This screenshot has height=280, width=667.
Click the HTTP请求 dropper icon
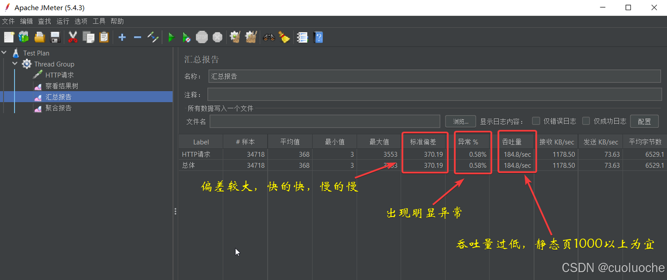(x=38, y=75)
